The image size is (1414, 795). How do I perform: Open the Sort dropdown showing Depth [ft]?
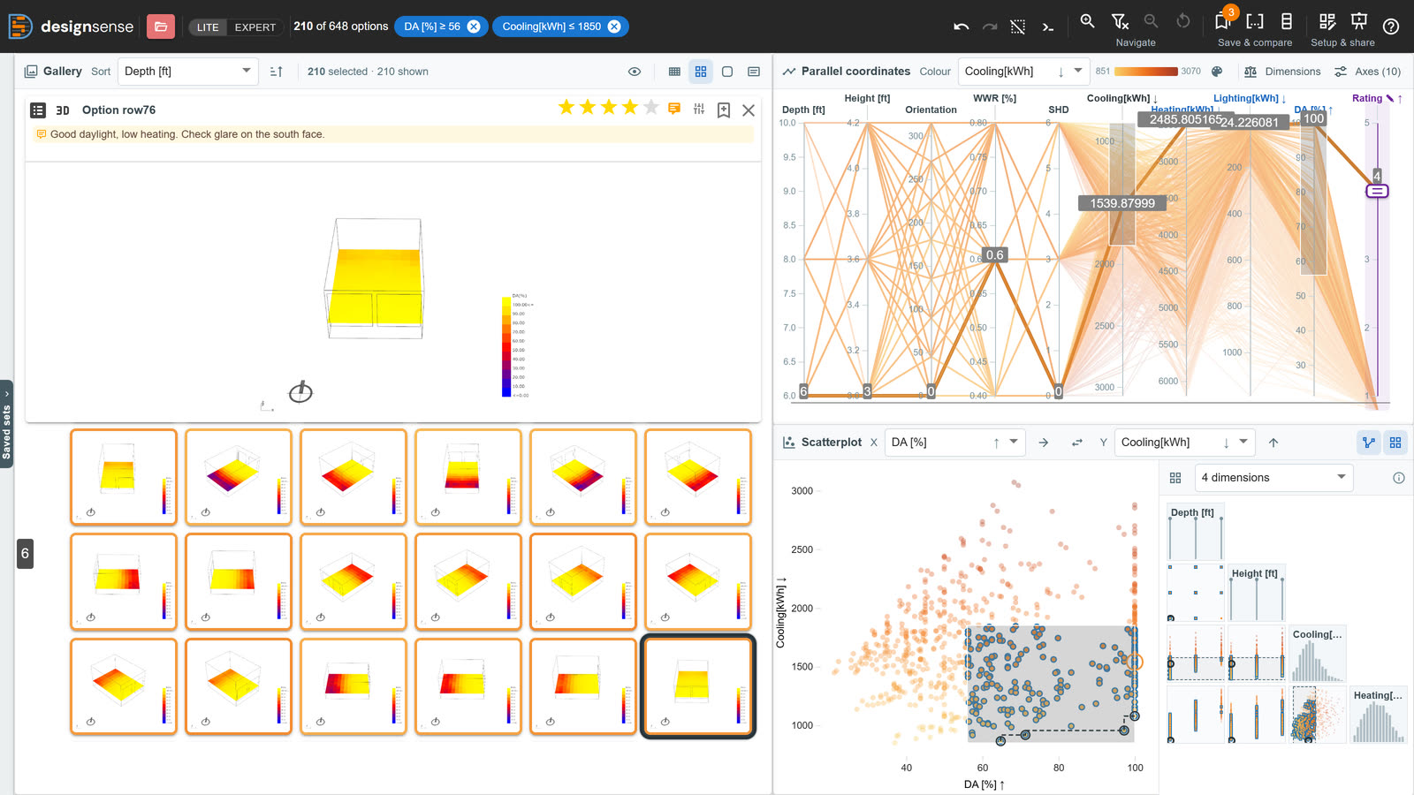(x=187, y=72)
